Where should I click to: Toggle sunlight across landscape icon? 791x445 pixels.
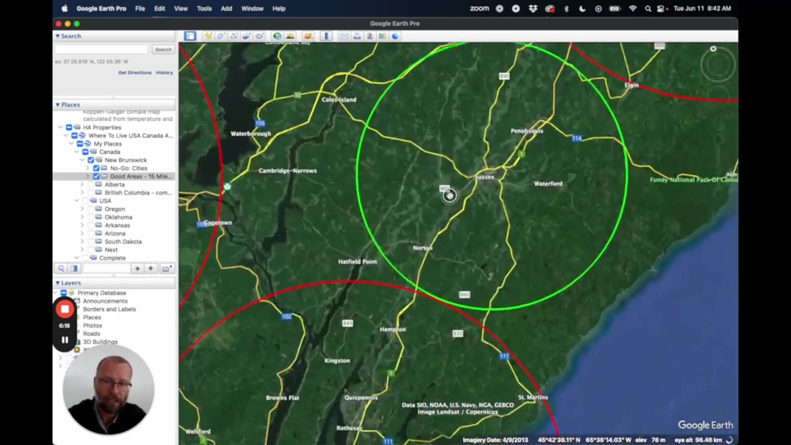point(290,36)
